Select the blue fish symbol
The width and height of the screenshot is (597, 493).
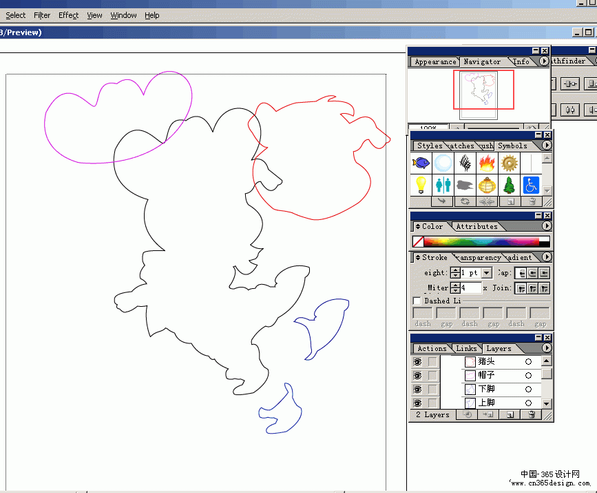pyautogui.click(x=421, y=163)
